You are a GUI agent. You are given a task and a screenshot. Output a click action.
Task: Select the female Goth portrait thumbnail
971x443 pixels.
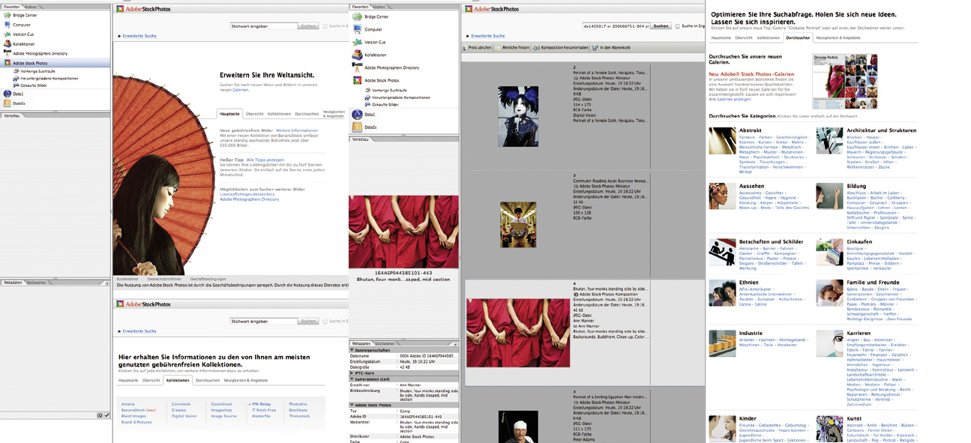tap(518, 116)
